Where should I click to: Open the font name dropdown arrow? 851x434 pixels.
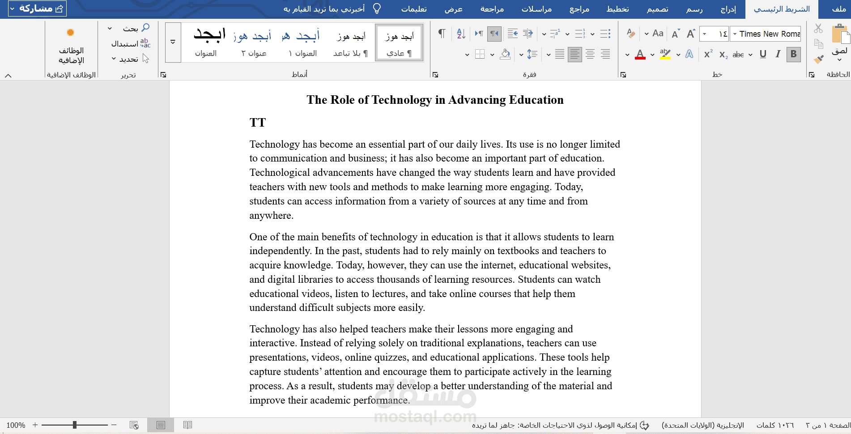pyautogui.click(x=735, y=34)
